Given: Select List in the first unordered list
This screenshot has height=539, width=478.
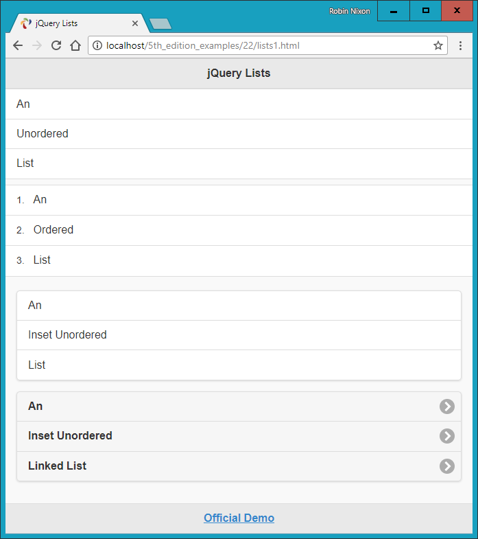Looking at the screenshot, I should [x=239, y=163].
